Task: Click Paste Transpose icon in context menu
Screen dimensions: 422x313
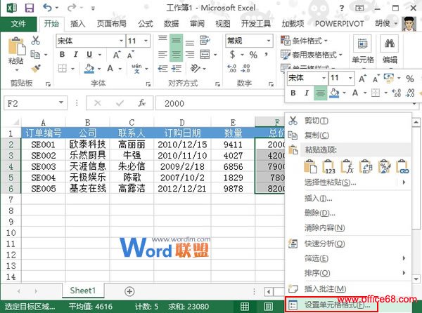Action: pyautogui.click(x=366, y=167)
